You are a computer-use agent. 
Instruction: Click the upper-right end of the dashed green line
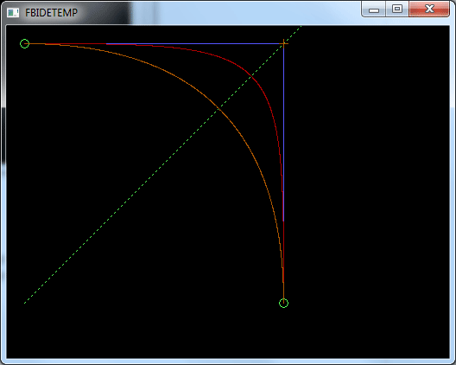(x=301, y=27)
